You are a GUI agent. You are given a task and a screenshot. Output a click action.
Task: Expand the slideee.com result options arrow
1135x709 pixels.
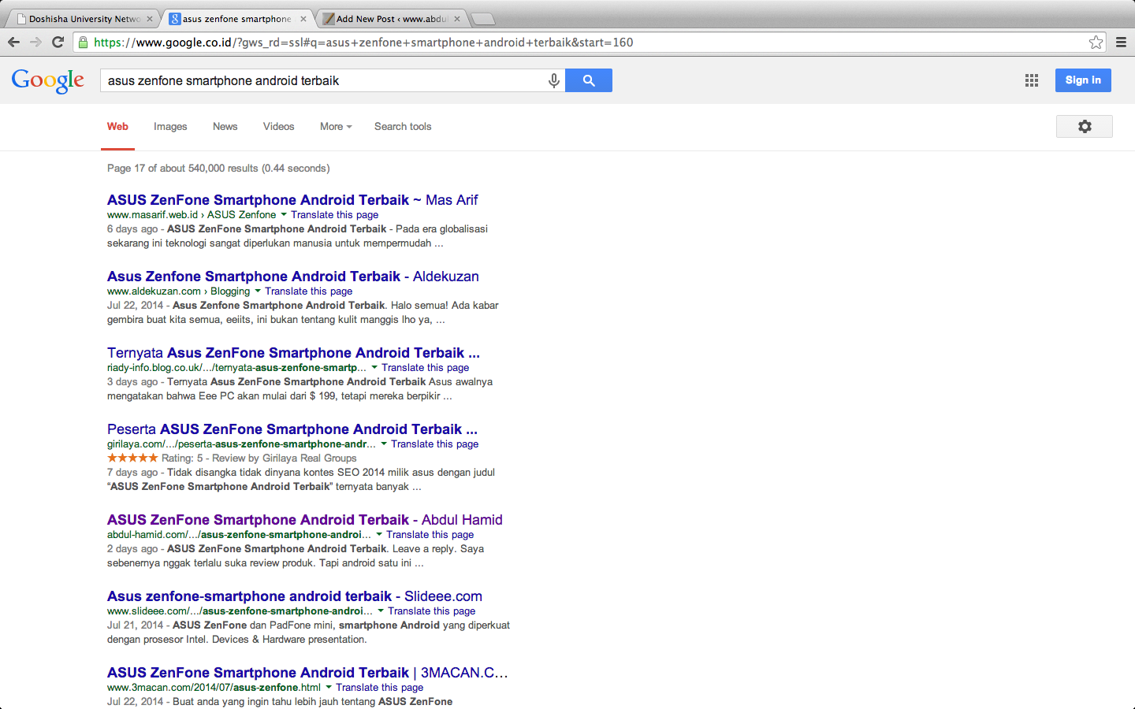click(381, 611)
